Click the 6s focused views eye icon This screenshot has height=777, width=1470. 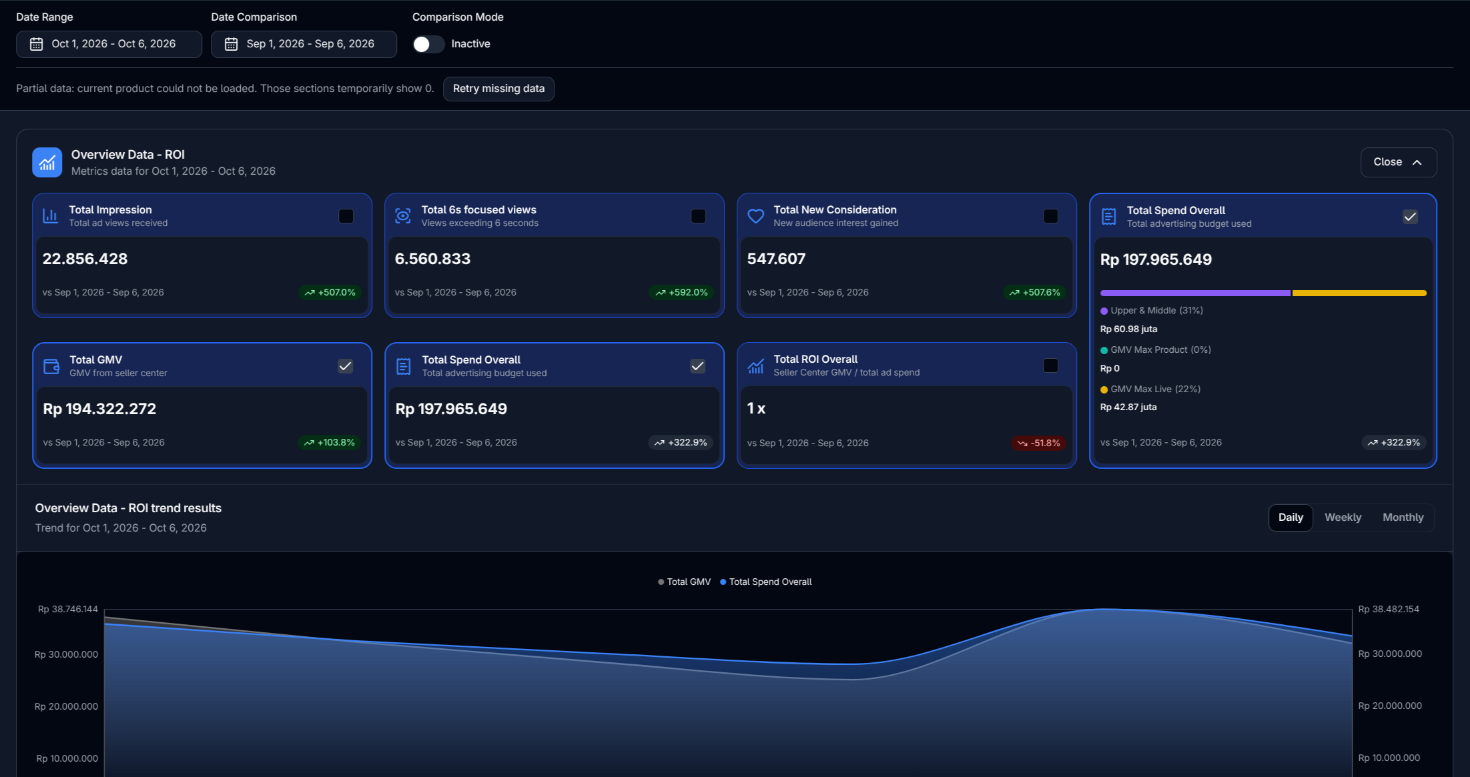click(x=402, y=216)
